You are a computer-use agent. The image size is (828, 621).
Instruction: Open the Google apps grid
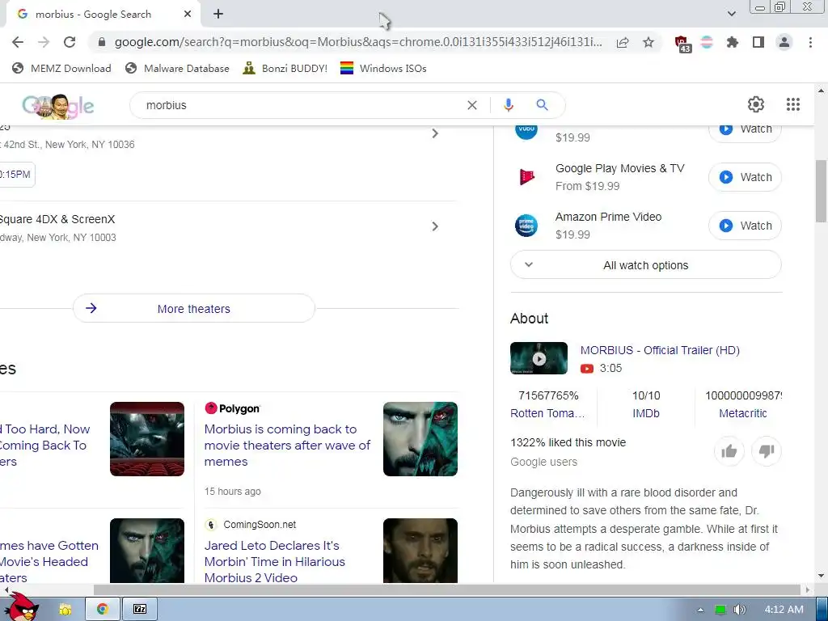pos(793,104)
